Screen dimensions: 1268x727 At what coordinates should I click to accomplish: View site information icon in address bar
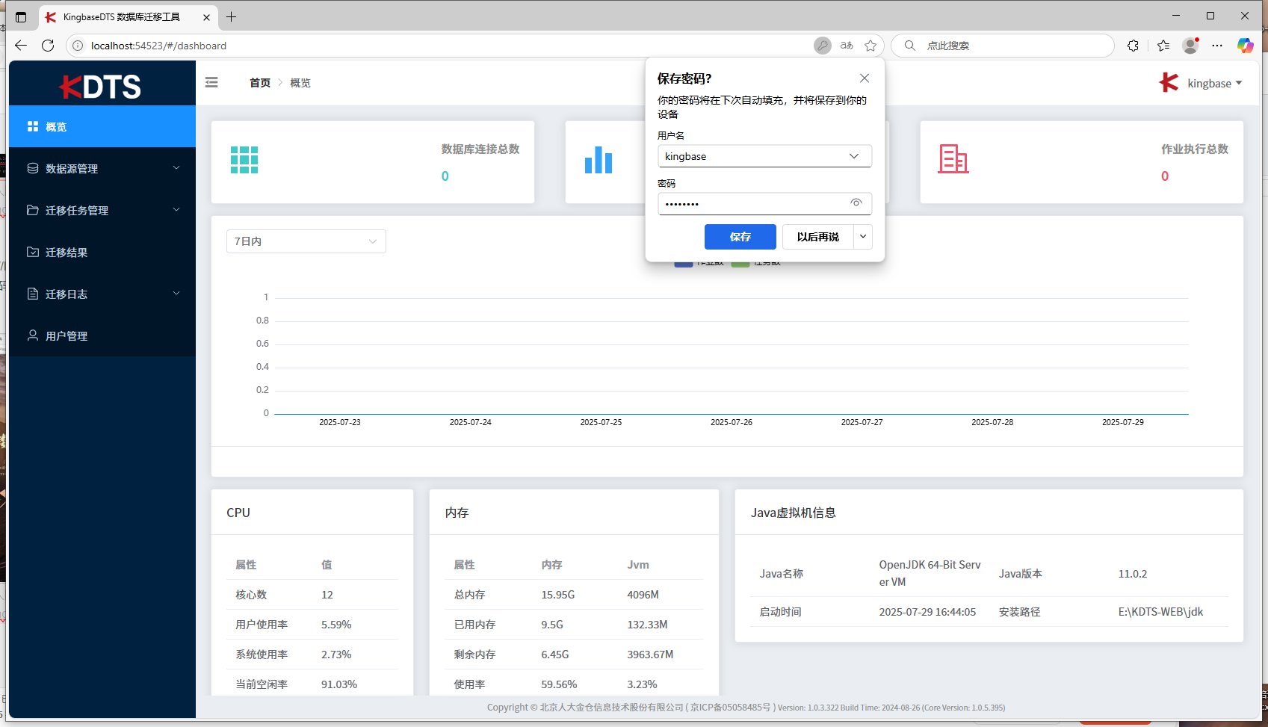point(78,46)
